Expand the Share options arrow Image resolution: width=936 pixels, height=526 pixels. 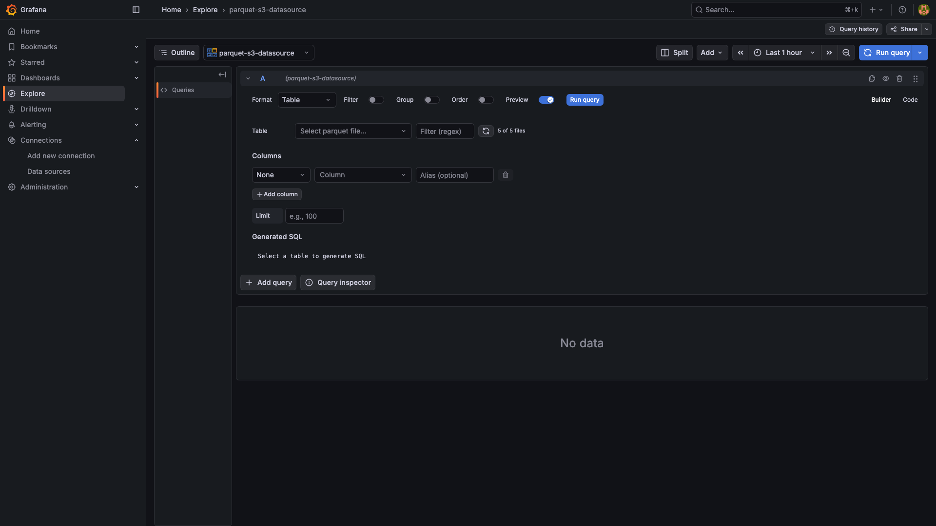pos(927,29)
